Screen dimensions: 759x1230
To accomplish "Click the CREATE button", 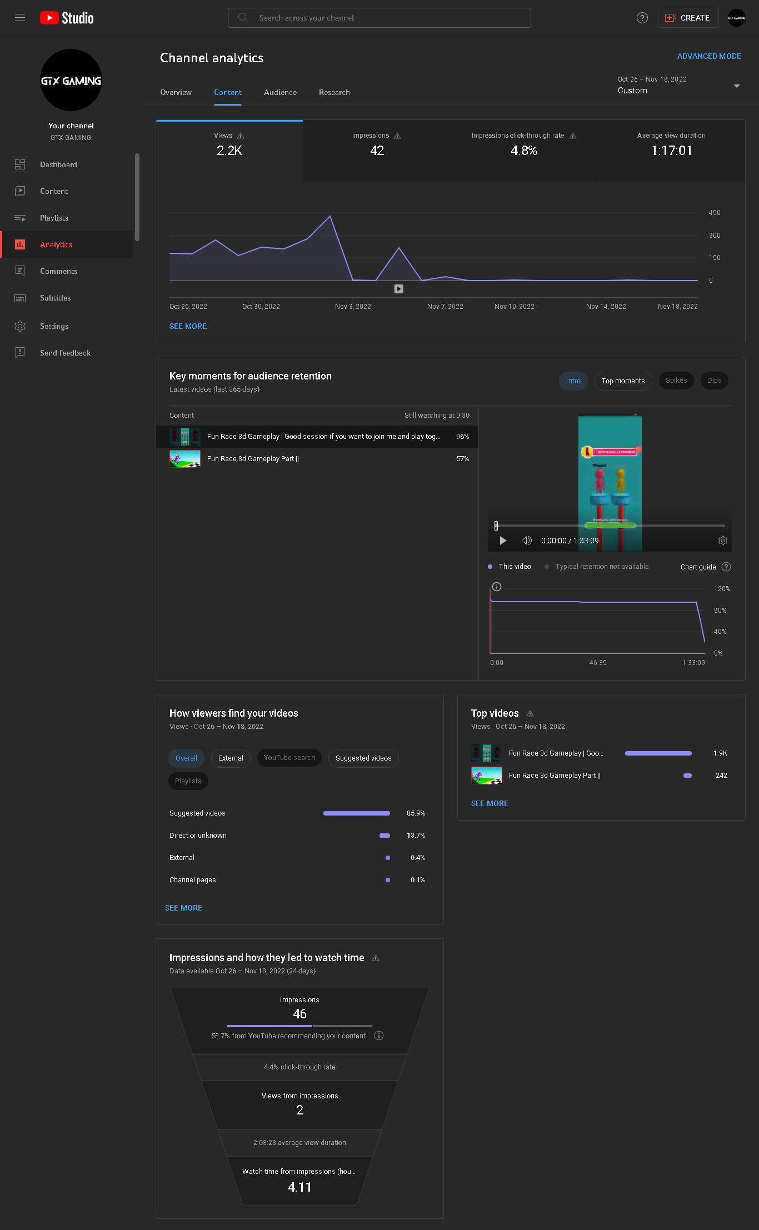I will point(688,18).
